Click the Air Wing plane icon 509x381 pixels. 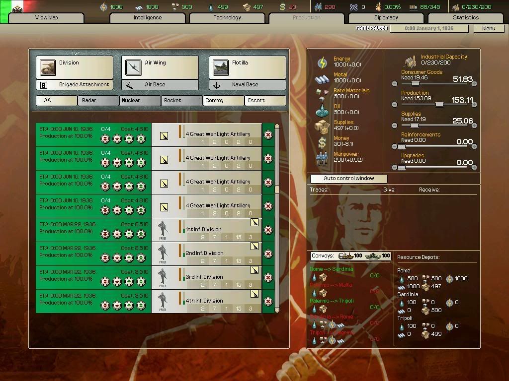(x=133, y=67)
